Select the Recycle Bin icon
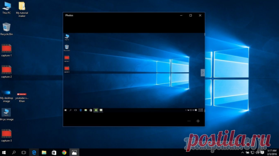 7,29
